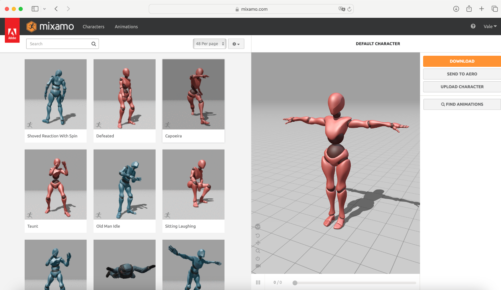
Task: Toggle the camera follow video icon
Action: pos(258,266)
